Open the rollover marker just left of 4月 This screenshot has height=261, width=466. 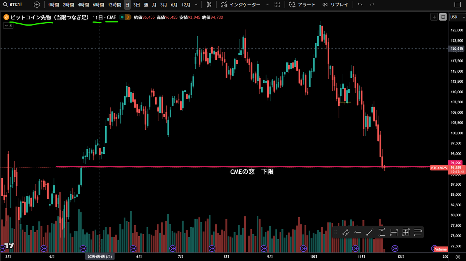tap(43, 248)
